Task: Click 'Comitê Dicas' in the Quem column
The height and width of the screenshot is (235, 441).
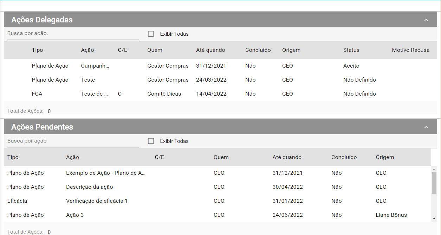Action: click(x=164, y=94)
